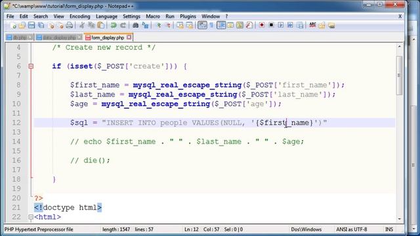Toggle Word Wrap toolbar button
420x236 pixels.
point(202,26)
